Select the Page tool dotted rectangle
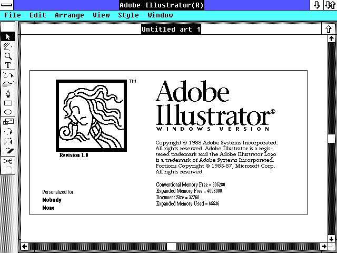 [8, 170]
